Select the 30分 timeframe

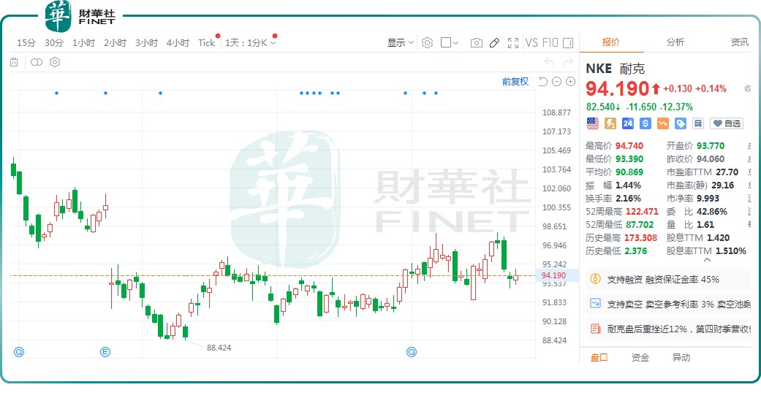tap(54, 42)
